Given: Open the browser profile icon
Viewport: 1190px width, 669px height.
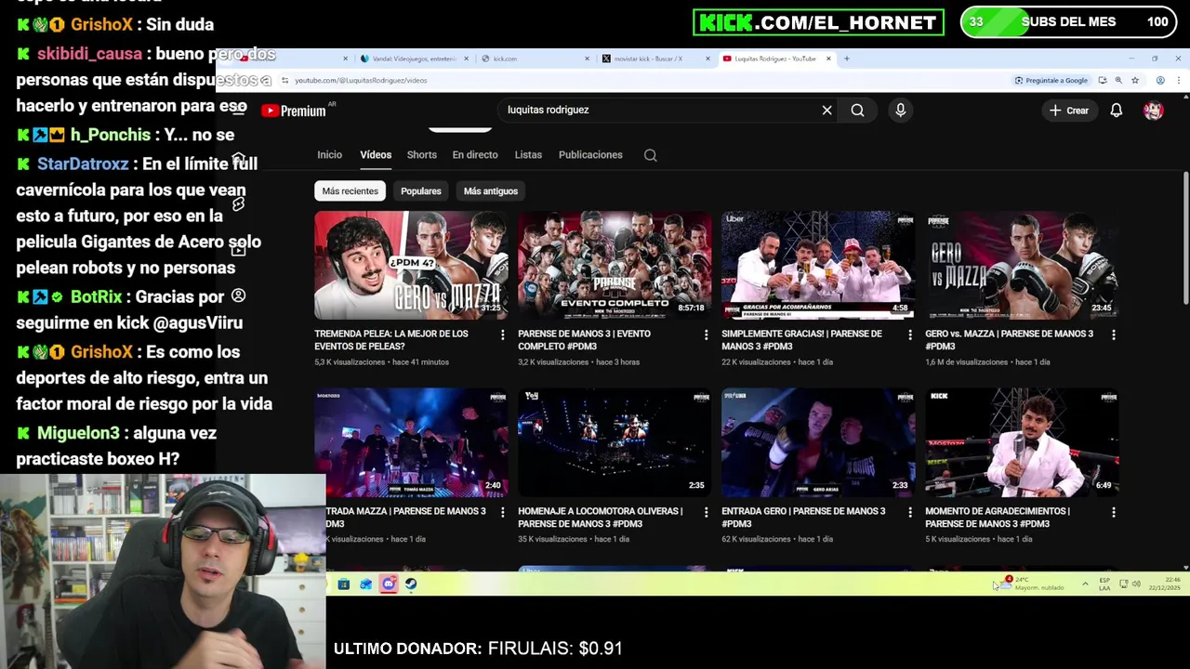Looking at the screenshot, I should coord(1160,81).
